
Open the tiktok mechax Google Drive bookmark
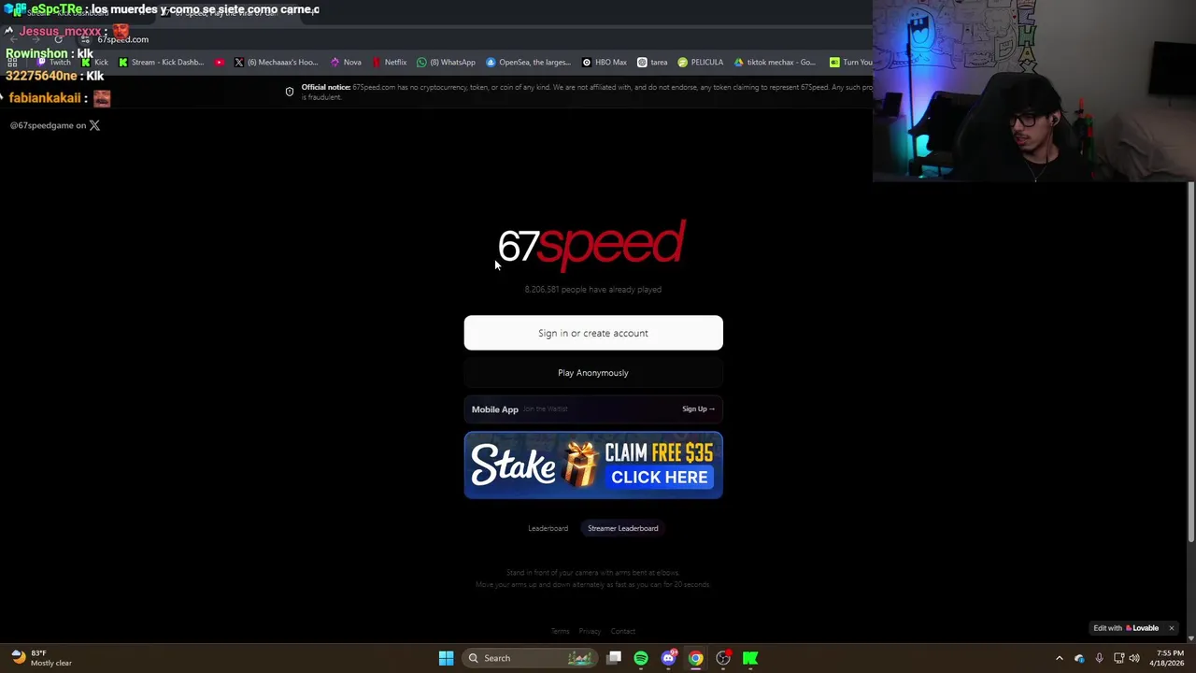coord(774,63)
